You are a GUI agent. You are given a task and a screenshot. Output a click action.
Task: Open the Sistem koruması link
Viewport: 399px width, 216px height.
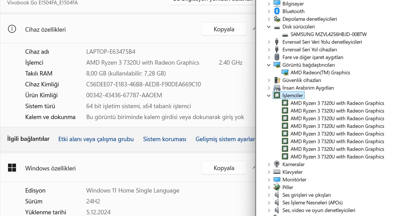click(x=164, y=139)
